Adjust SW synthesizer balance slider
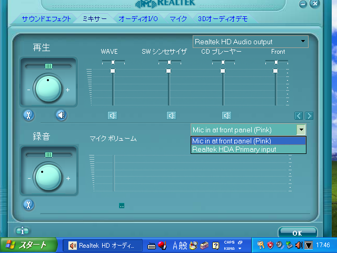The width and height of the screenshot is (337, 253). [170, 62]
